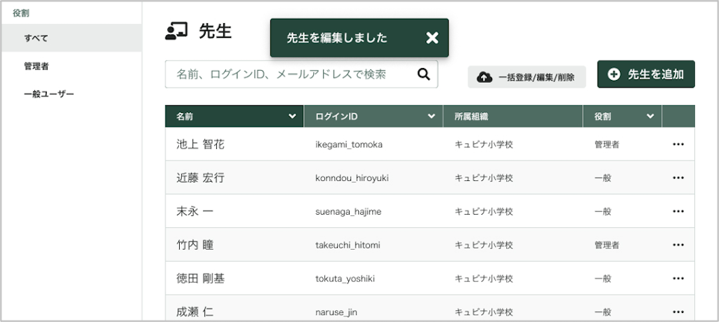Select 管理者 role filter
The image size is (719, 322).
click(71, 66)
